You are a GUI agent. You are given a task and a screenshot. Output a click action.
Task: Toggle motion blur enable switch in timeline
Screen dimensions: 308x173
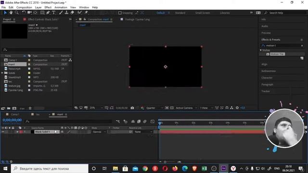click(x=145, y=122)
